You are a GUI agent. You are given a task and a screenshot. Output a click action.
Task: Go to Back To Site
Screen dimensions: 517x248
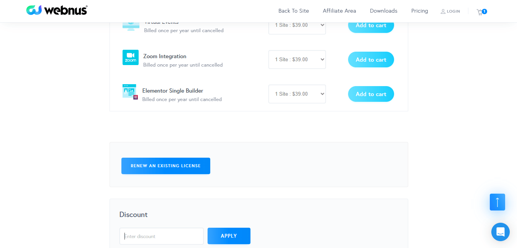pos(293,11)
